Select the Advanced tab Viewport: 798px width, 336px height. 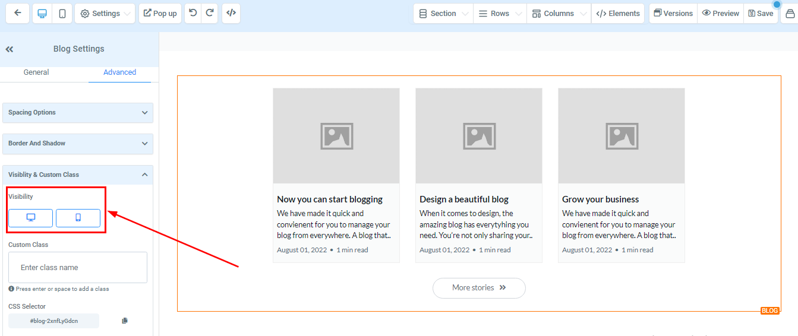pyautogui.click(x=119, y=72)
